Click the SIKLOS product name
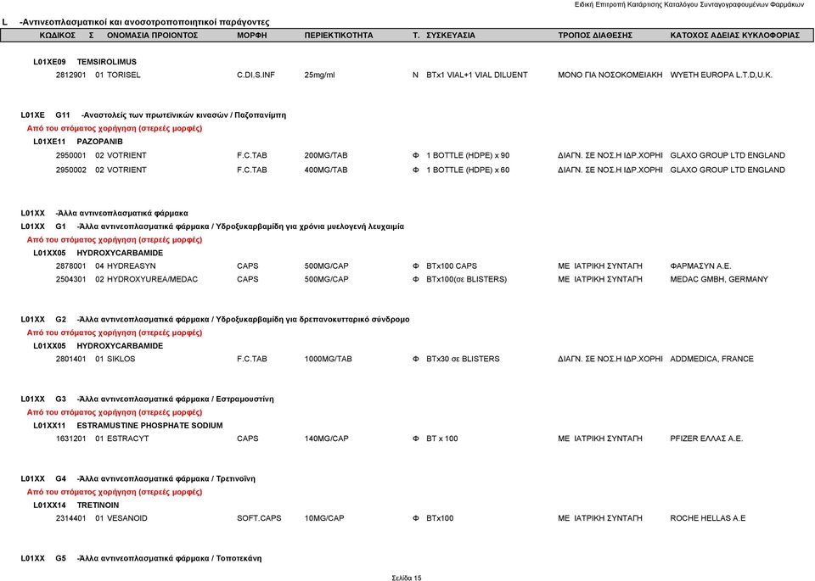The image size is (815, 581). 121,359
